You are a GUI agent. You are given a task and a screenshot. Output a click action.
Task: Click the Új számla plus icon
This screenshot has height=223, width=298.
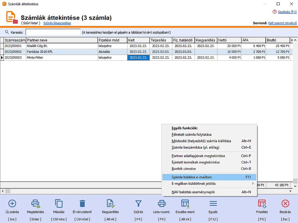tap(12, 204)
